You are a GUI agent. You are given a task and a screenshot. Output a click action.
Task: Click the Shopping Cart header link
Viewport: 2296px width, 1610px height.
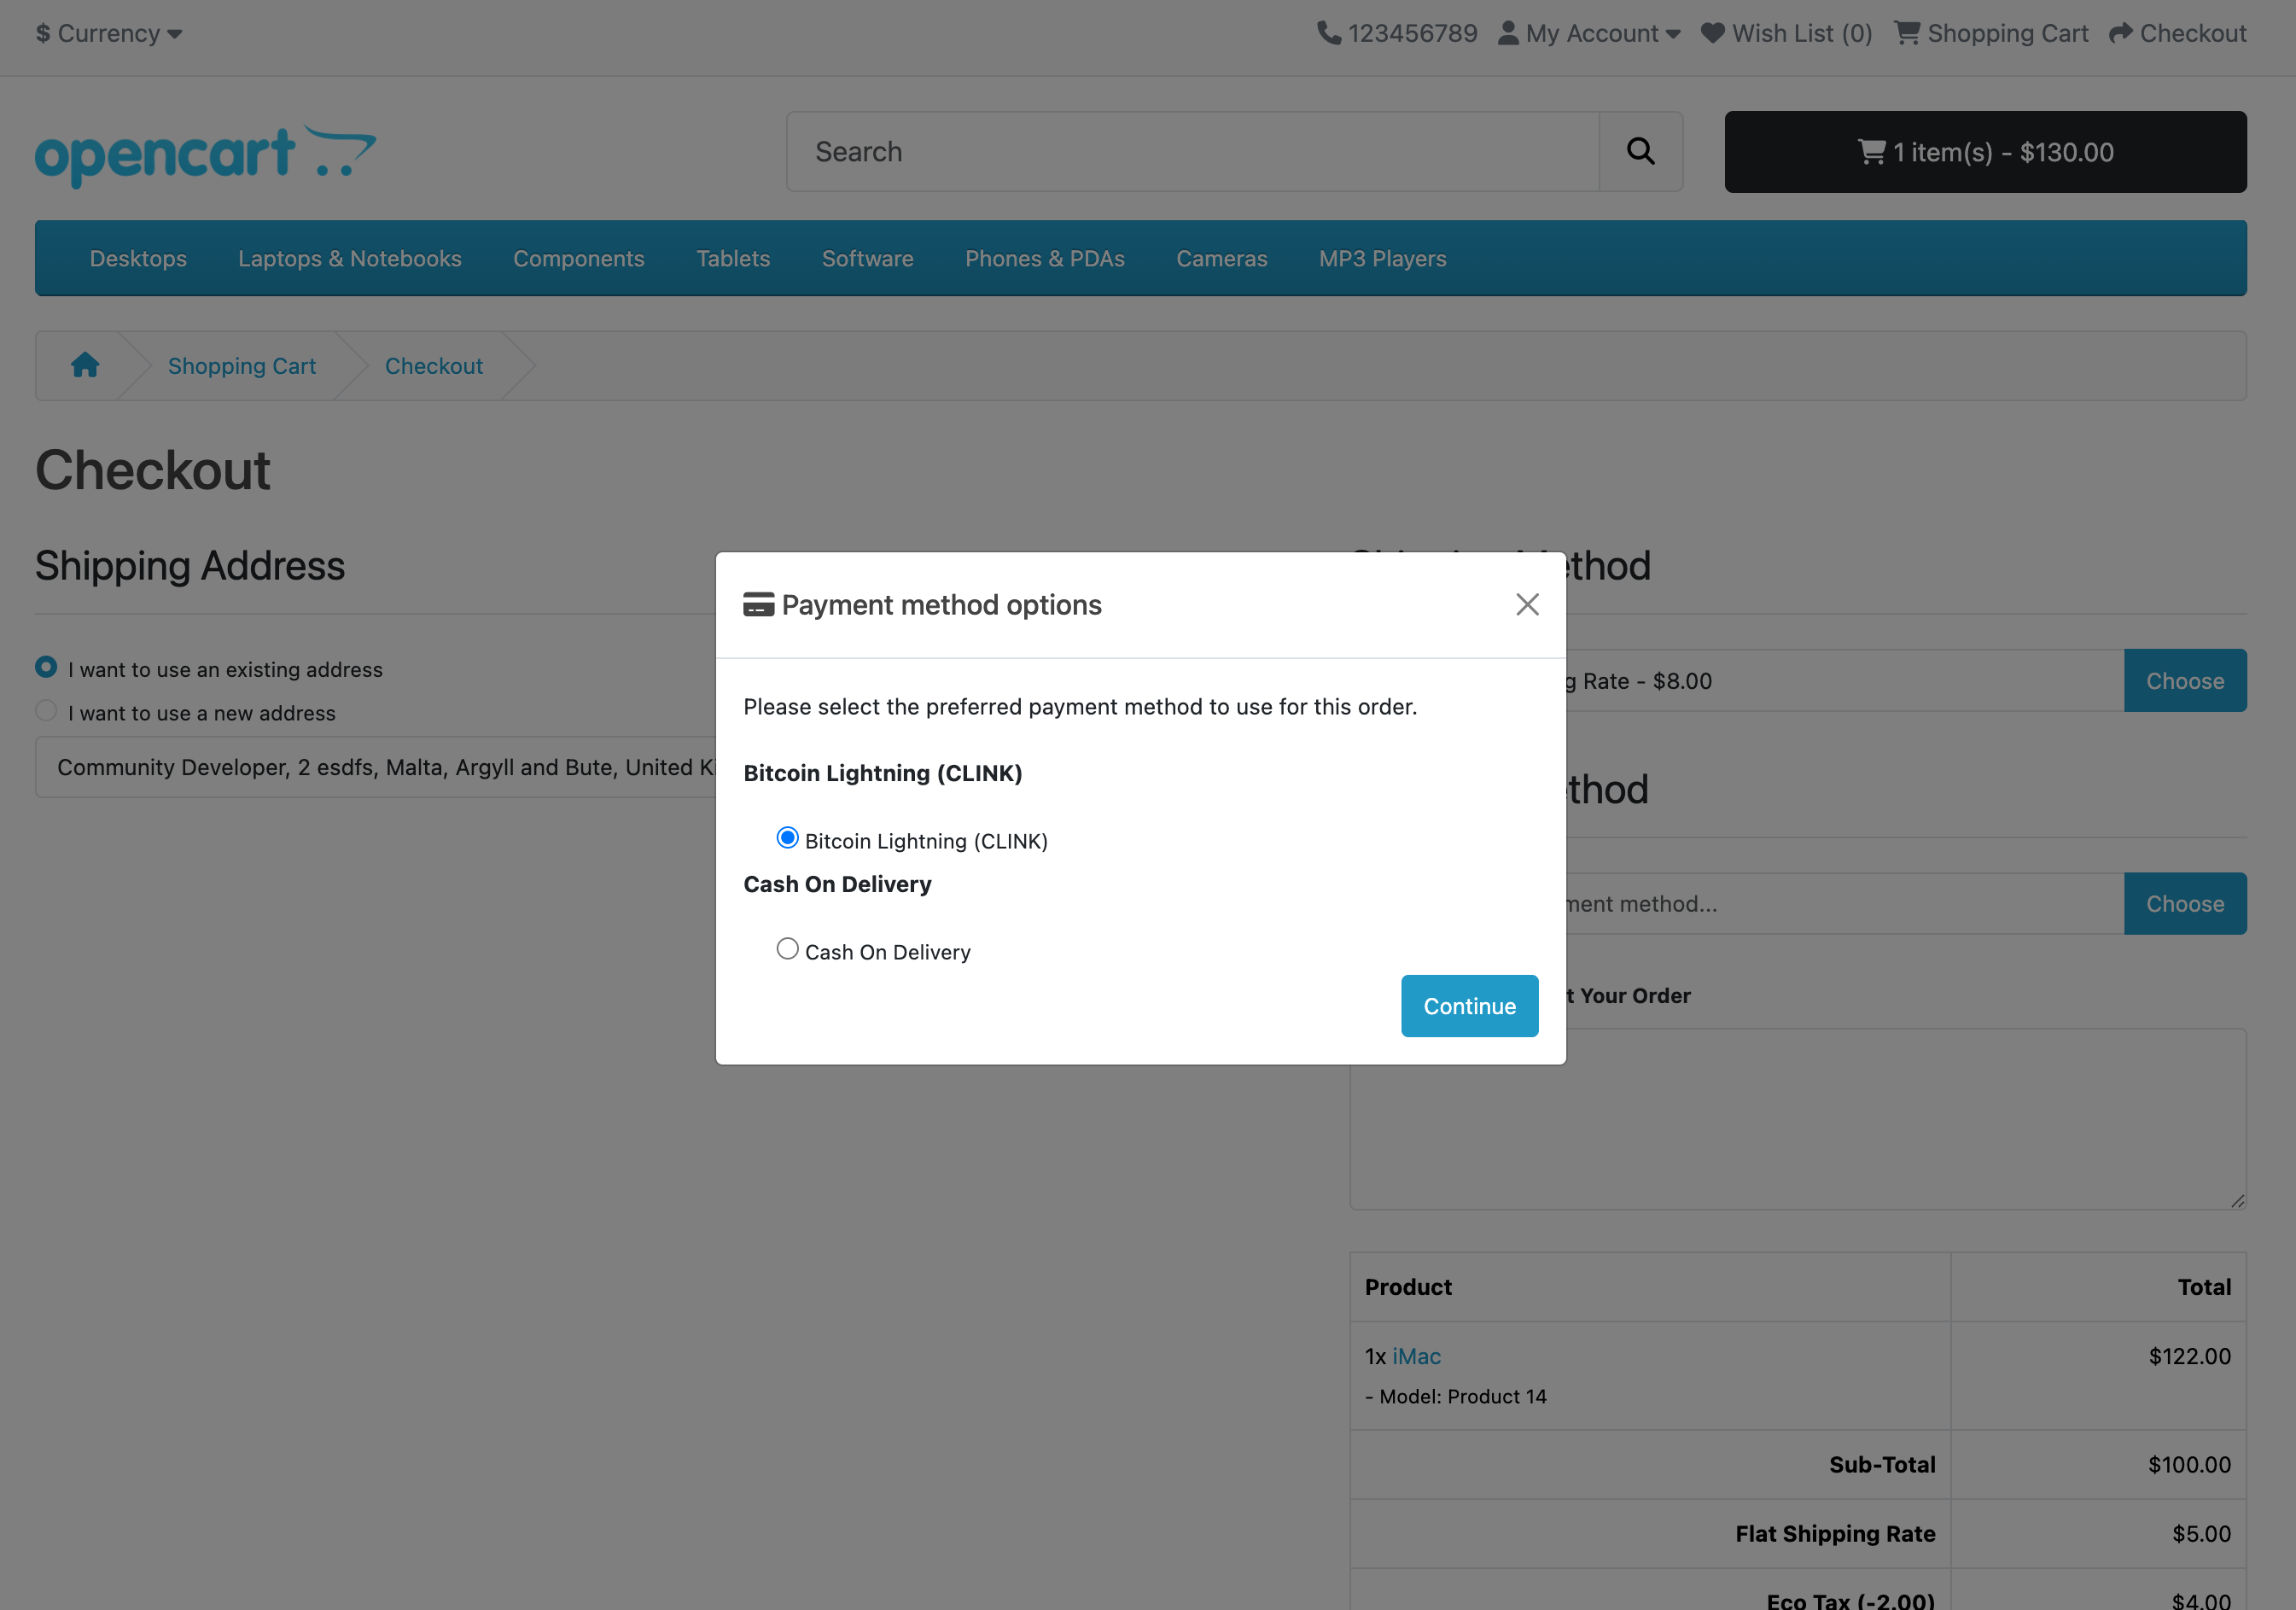(x=1991, y=33)
